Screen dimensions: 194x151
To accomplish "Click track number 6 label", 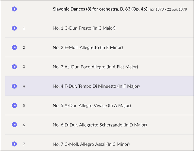I will click(24, 125).
